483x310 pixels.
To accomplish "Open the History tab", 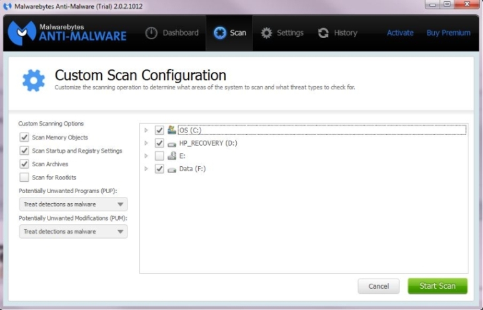I will pyautogui.click(x=337, y=33).
